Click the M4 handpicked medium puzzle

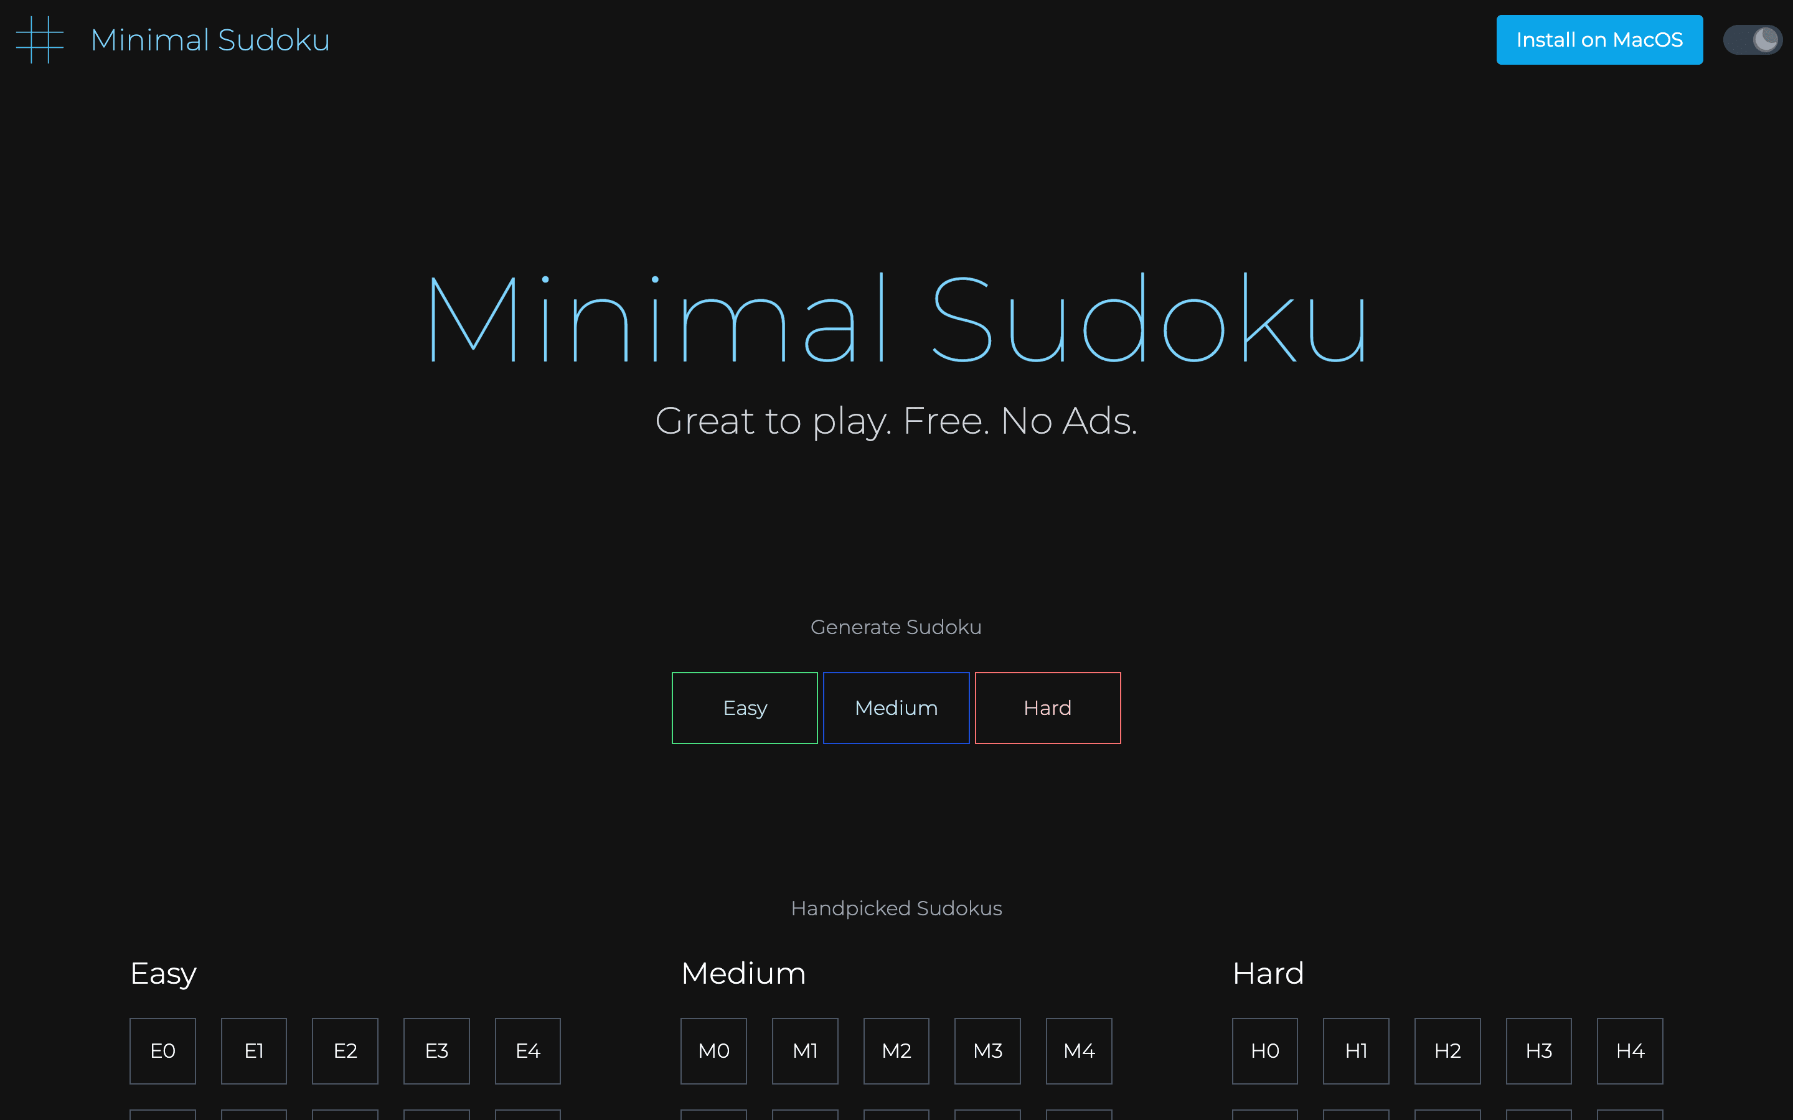pyautogui.click(x=1079, y=1049)
